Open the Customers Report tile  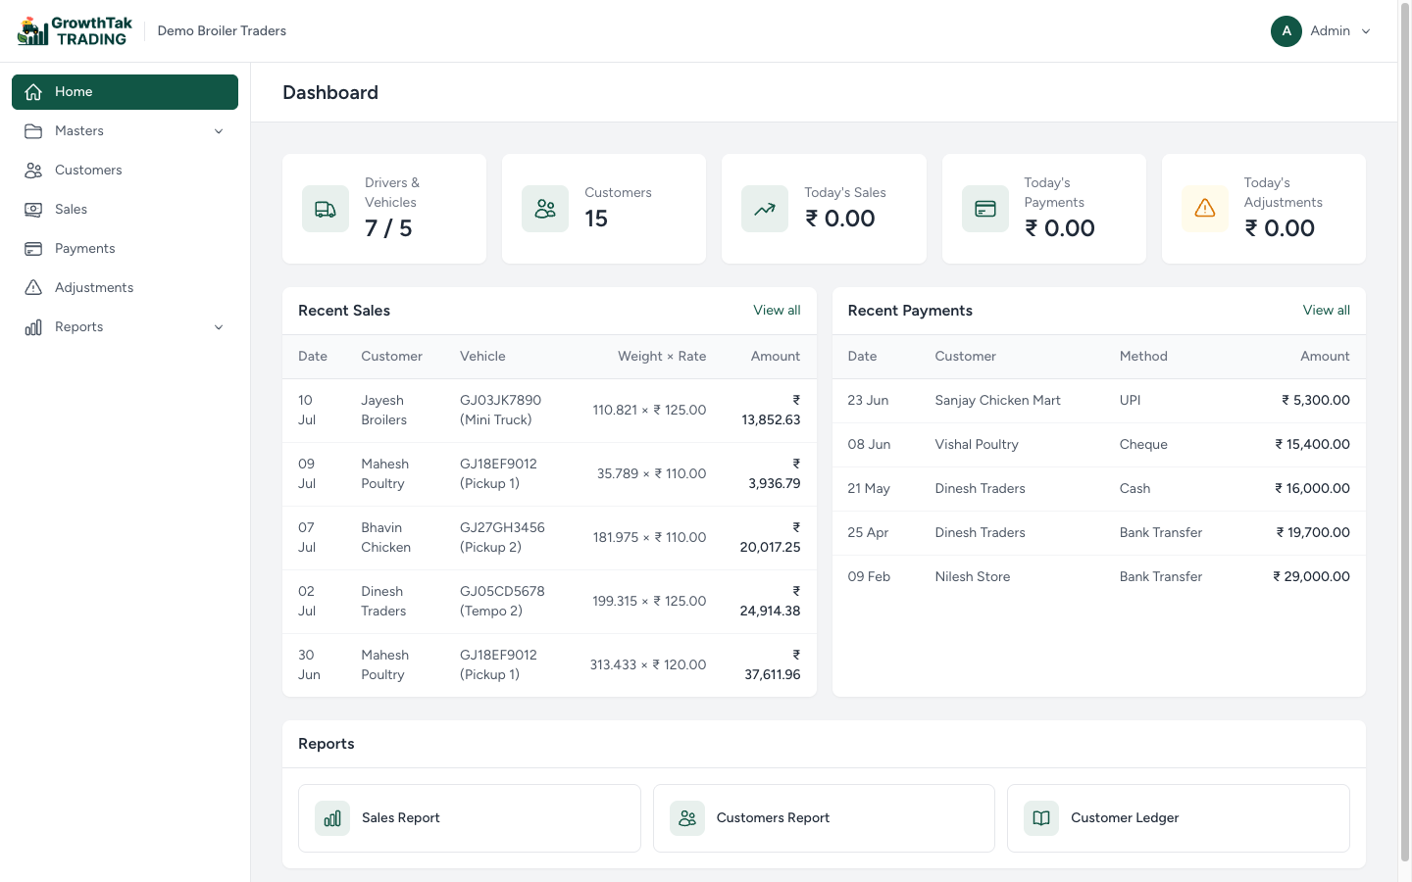[824, 818]
